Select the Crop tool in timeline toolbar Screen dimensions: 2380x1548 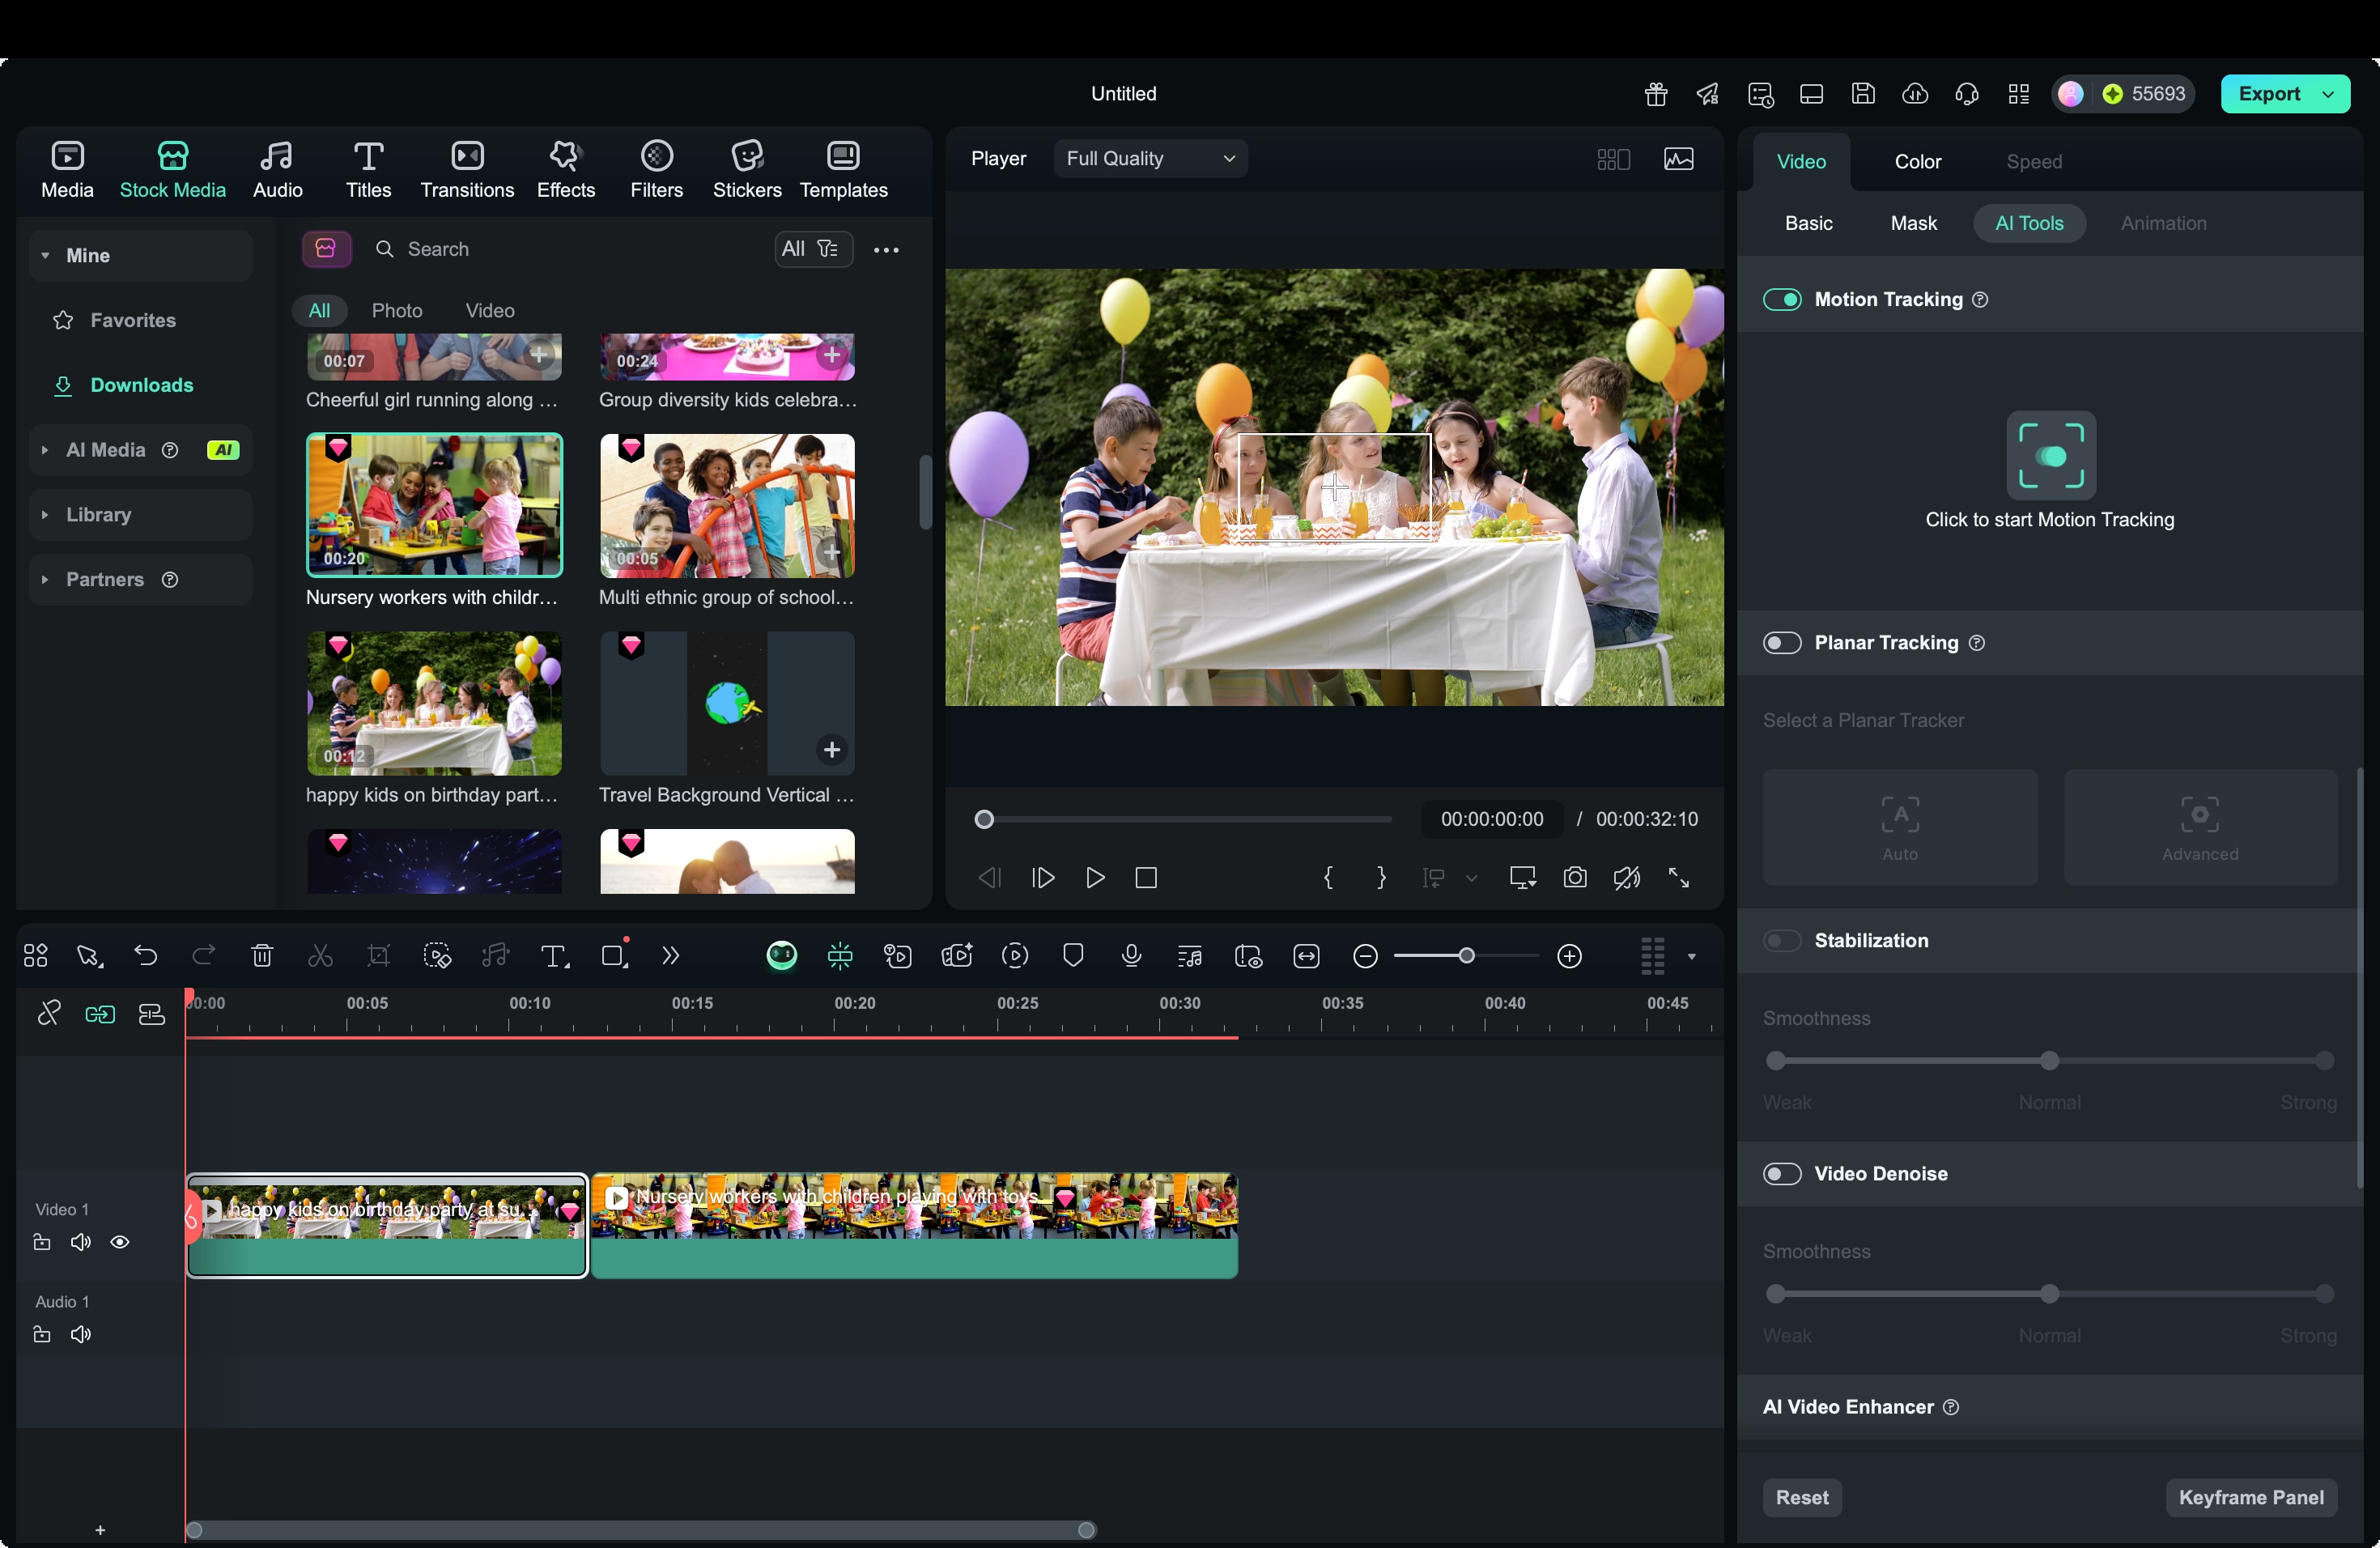point(379,956)
